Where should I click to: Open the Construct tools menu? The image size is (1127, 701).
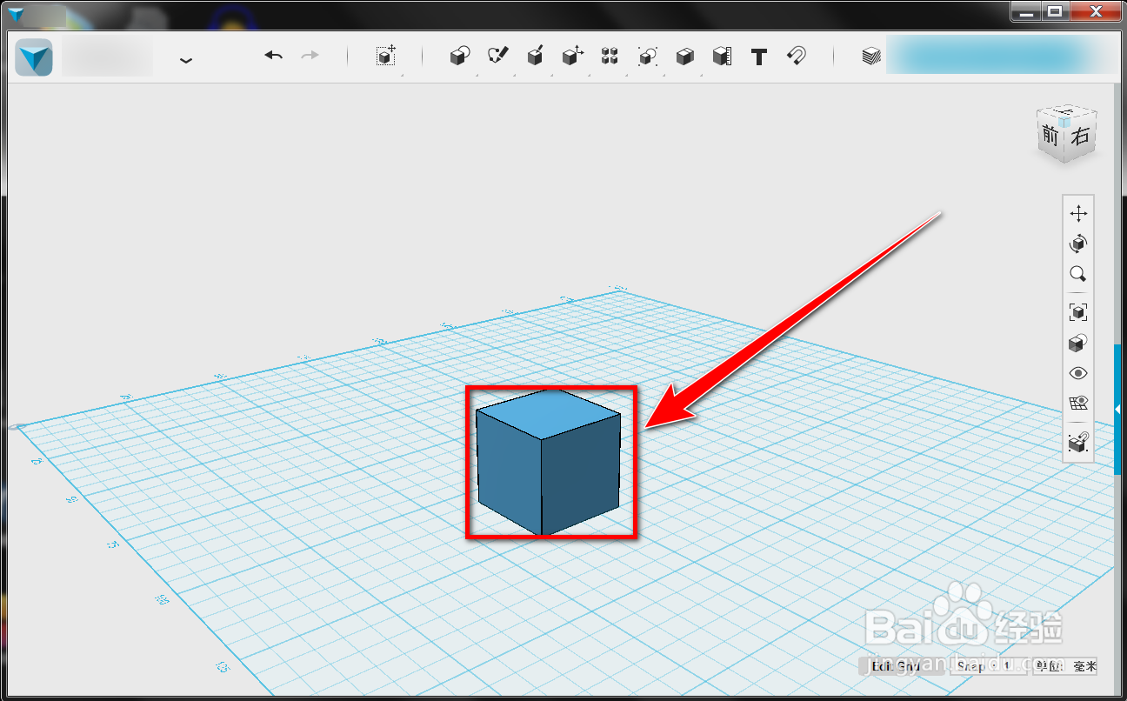536,56
